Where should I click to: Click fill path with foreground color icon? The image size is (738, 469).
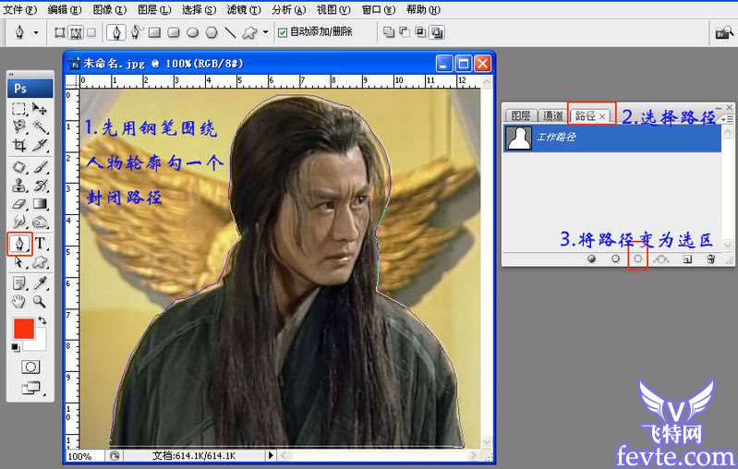592,259
